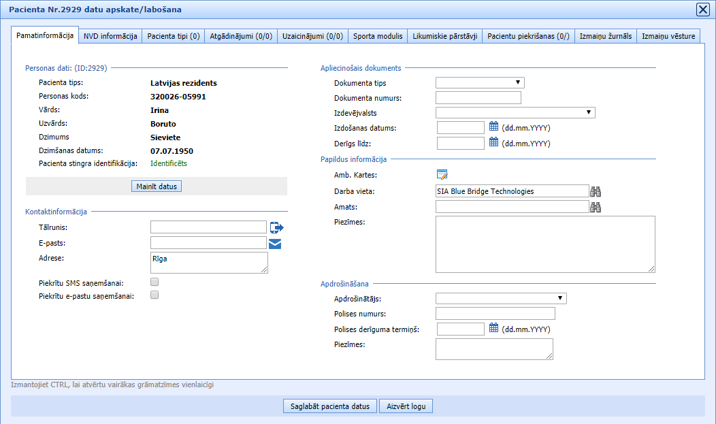Open the Izmaiņu žurnāls tab
716x424 pixels.
pos(605,36)
